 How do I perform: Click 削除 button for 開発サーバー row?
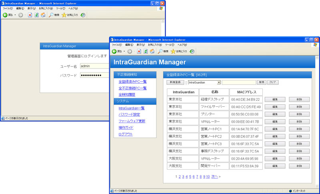[299, 166]
